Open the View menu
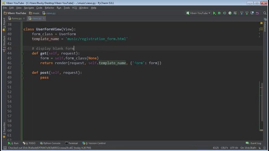The width and height of the screenshot is (269, 151). point(18,8)
